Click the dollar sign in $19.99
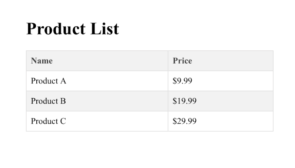The width and height of the screenshot is (295, 168). tap(175, 101)
